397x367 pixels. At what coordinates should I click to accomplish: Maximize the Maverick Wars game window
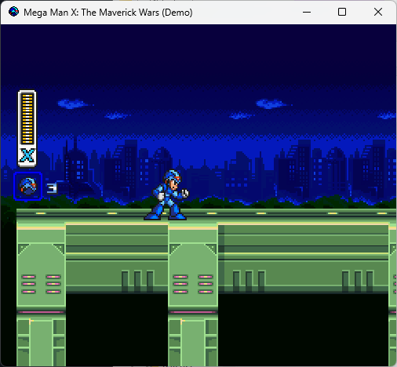click(x=342, y=12)
